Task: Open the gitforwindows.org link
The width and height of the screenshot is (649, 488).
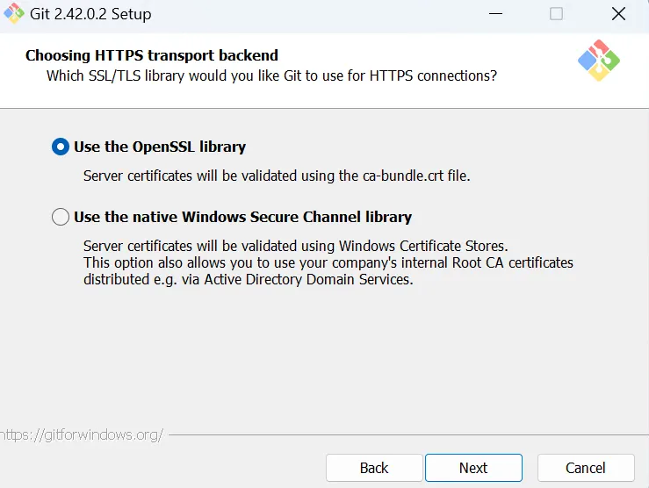Action: (82, 434)
